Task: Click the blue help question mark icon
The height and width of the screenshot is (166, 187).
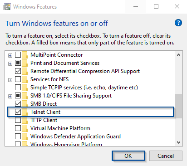Action: 178,23
